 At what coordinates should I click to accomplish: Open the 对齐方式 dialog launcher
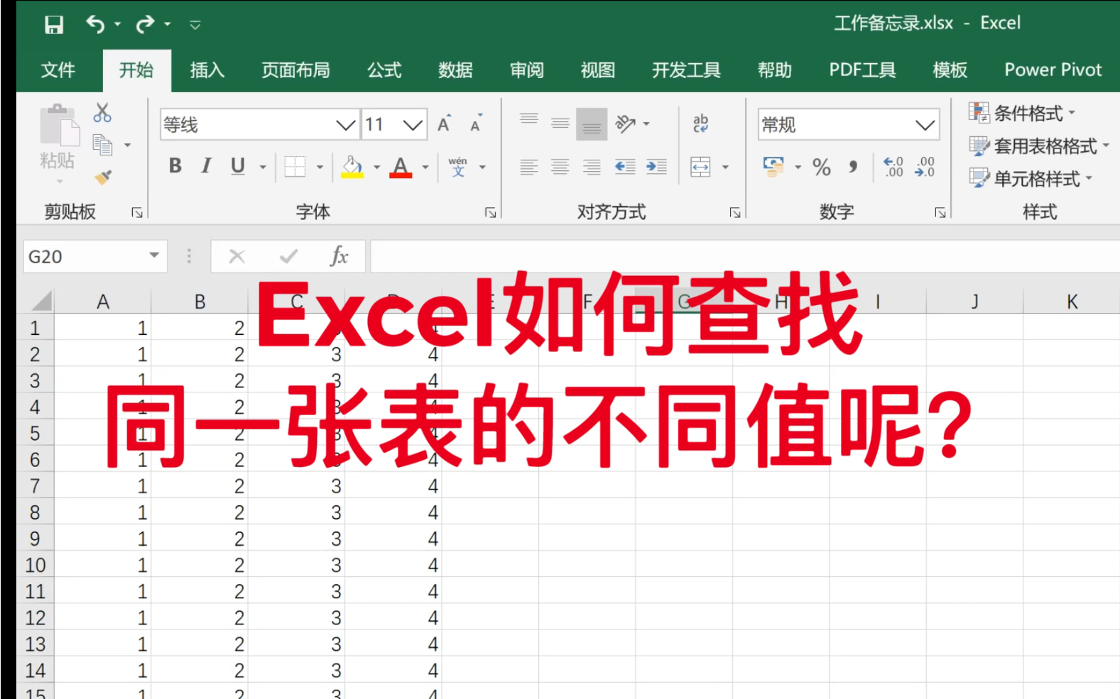(735, 212)
